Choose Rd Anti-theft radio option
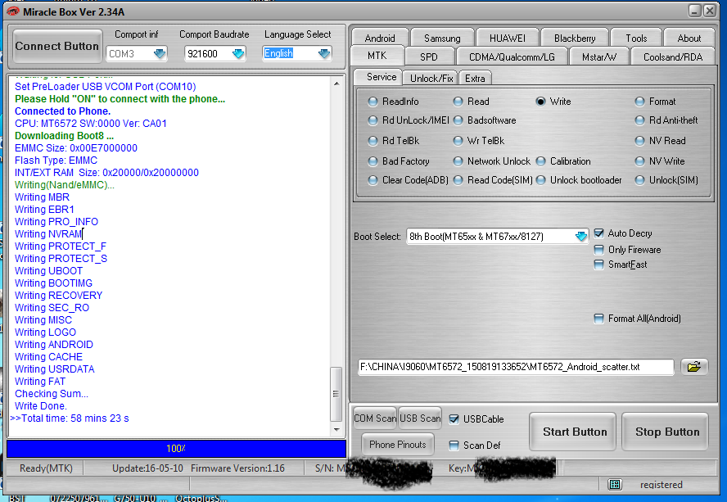Viewport: 727px width, 502px height. 640,120
